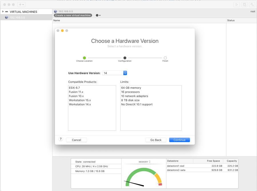Click the Finish step indicator
257x191 pixels.
click(165, 58)
